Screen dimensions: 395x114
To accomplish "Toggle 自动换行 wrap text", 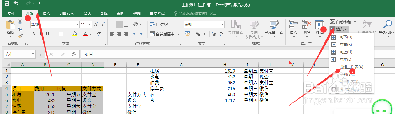I will tap(160, 24).
